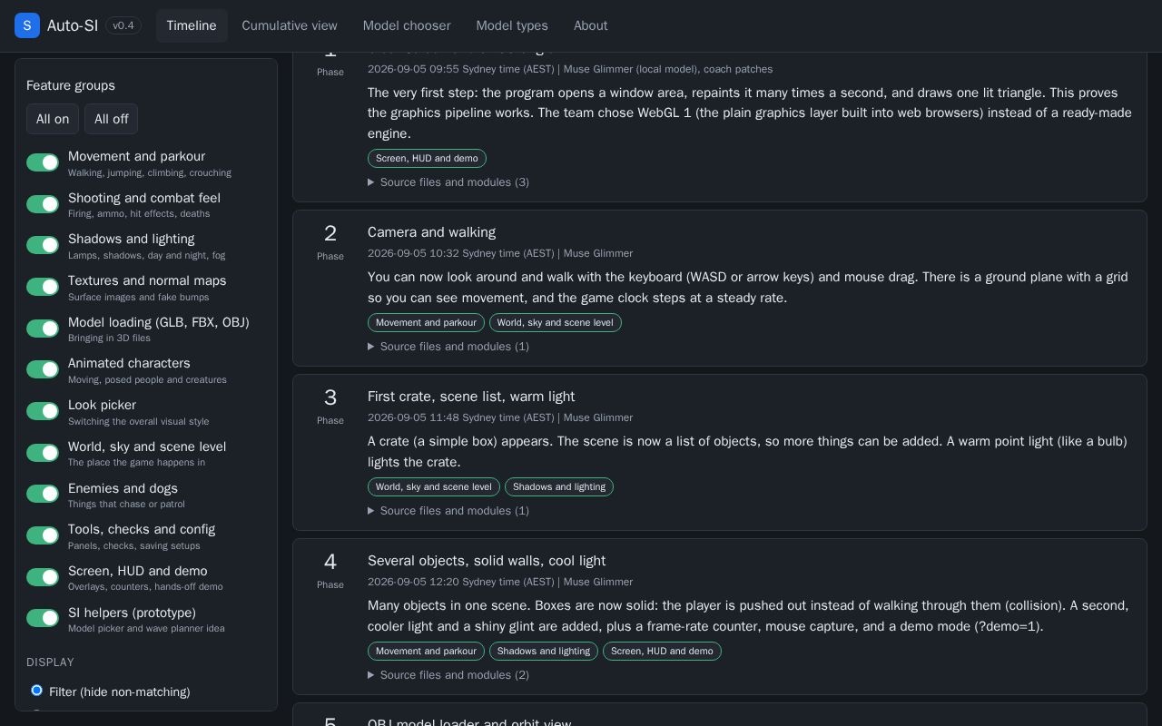This screenshot has height=726, width=1162.
Task: Click the Feature groups heading
Action: click(x=71, y=85)
